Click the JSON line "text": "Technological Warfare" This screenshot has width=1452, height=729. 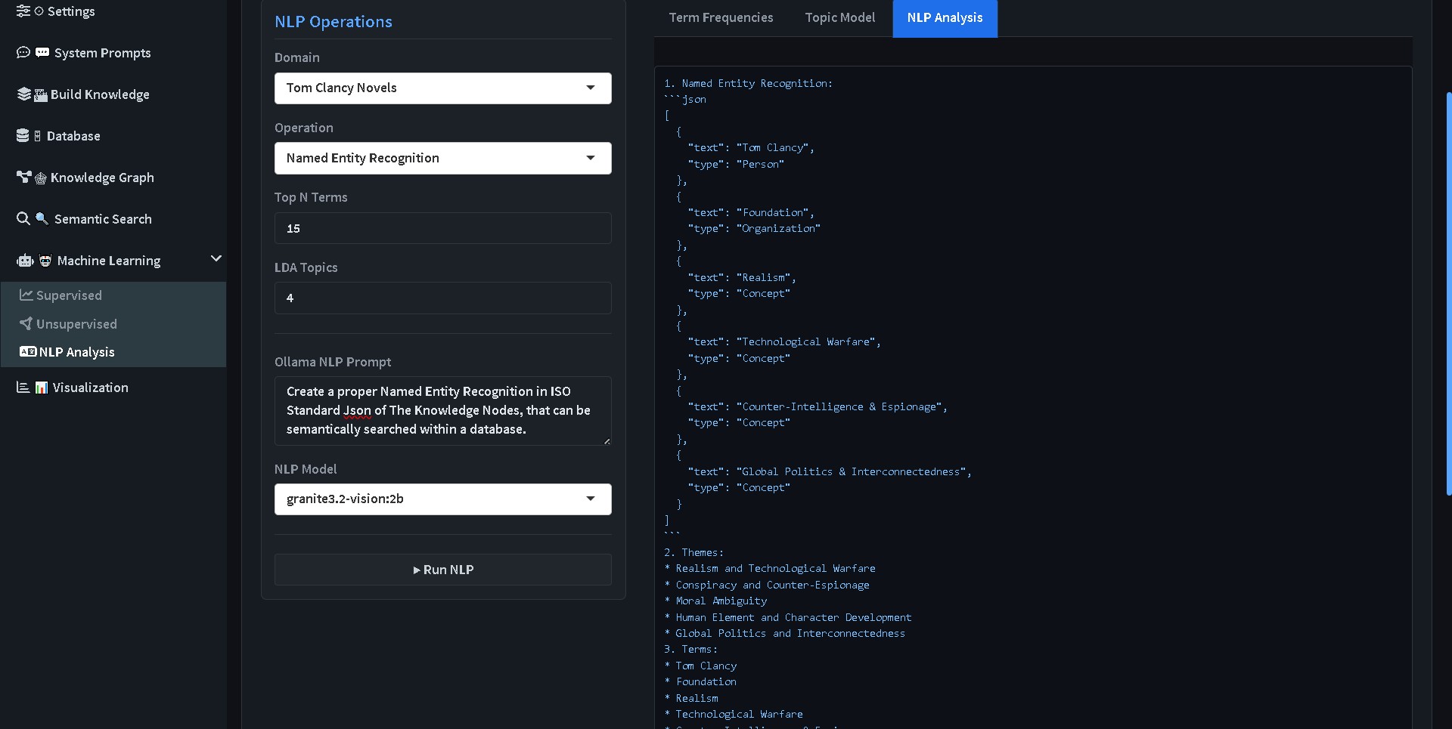784,342
